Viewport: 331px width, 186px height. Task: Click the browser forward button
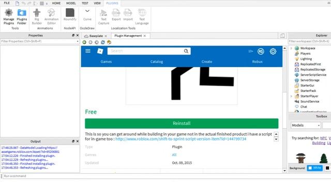(x=91, y=42)
